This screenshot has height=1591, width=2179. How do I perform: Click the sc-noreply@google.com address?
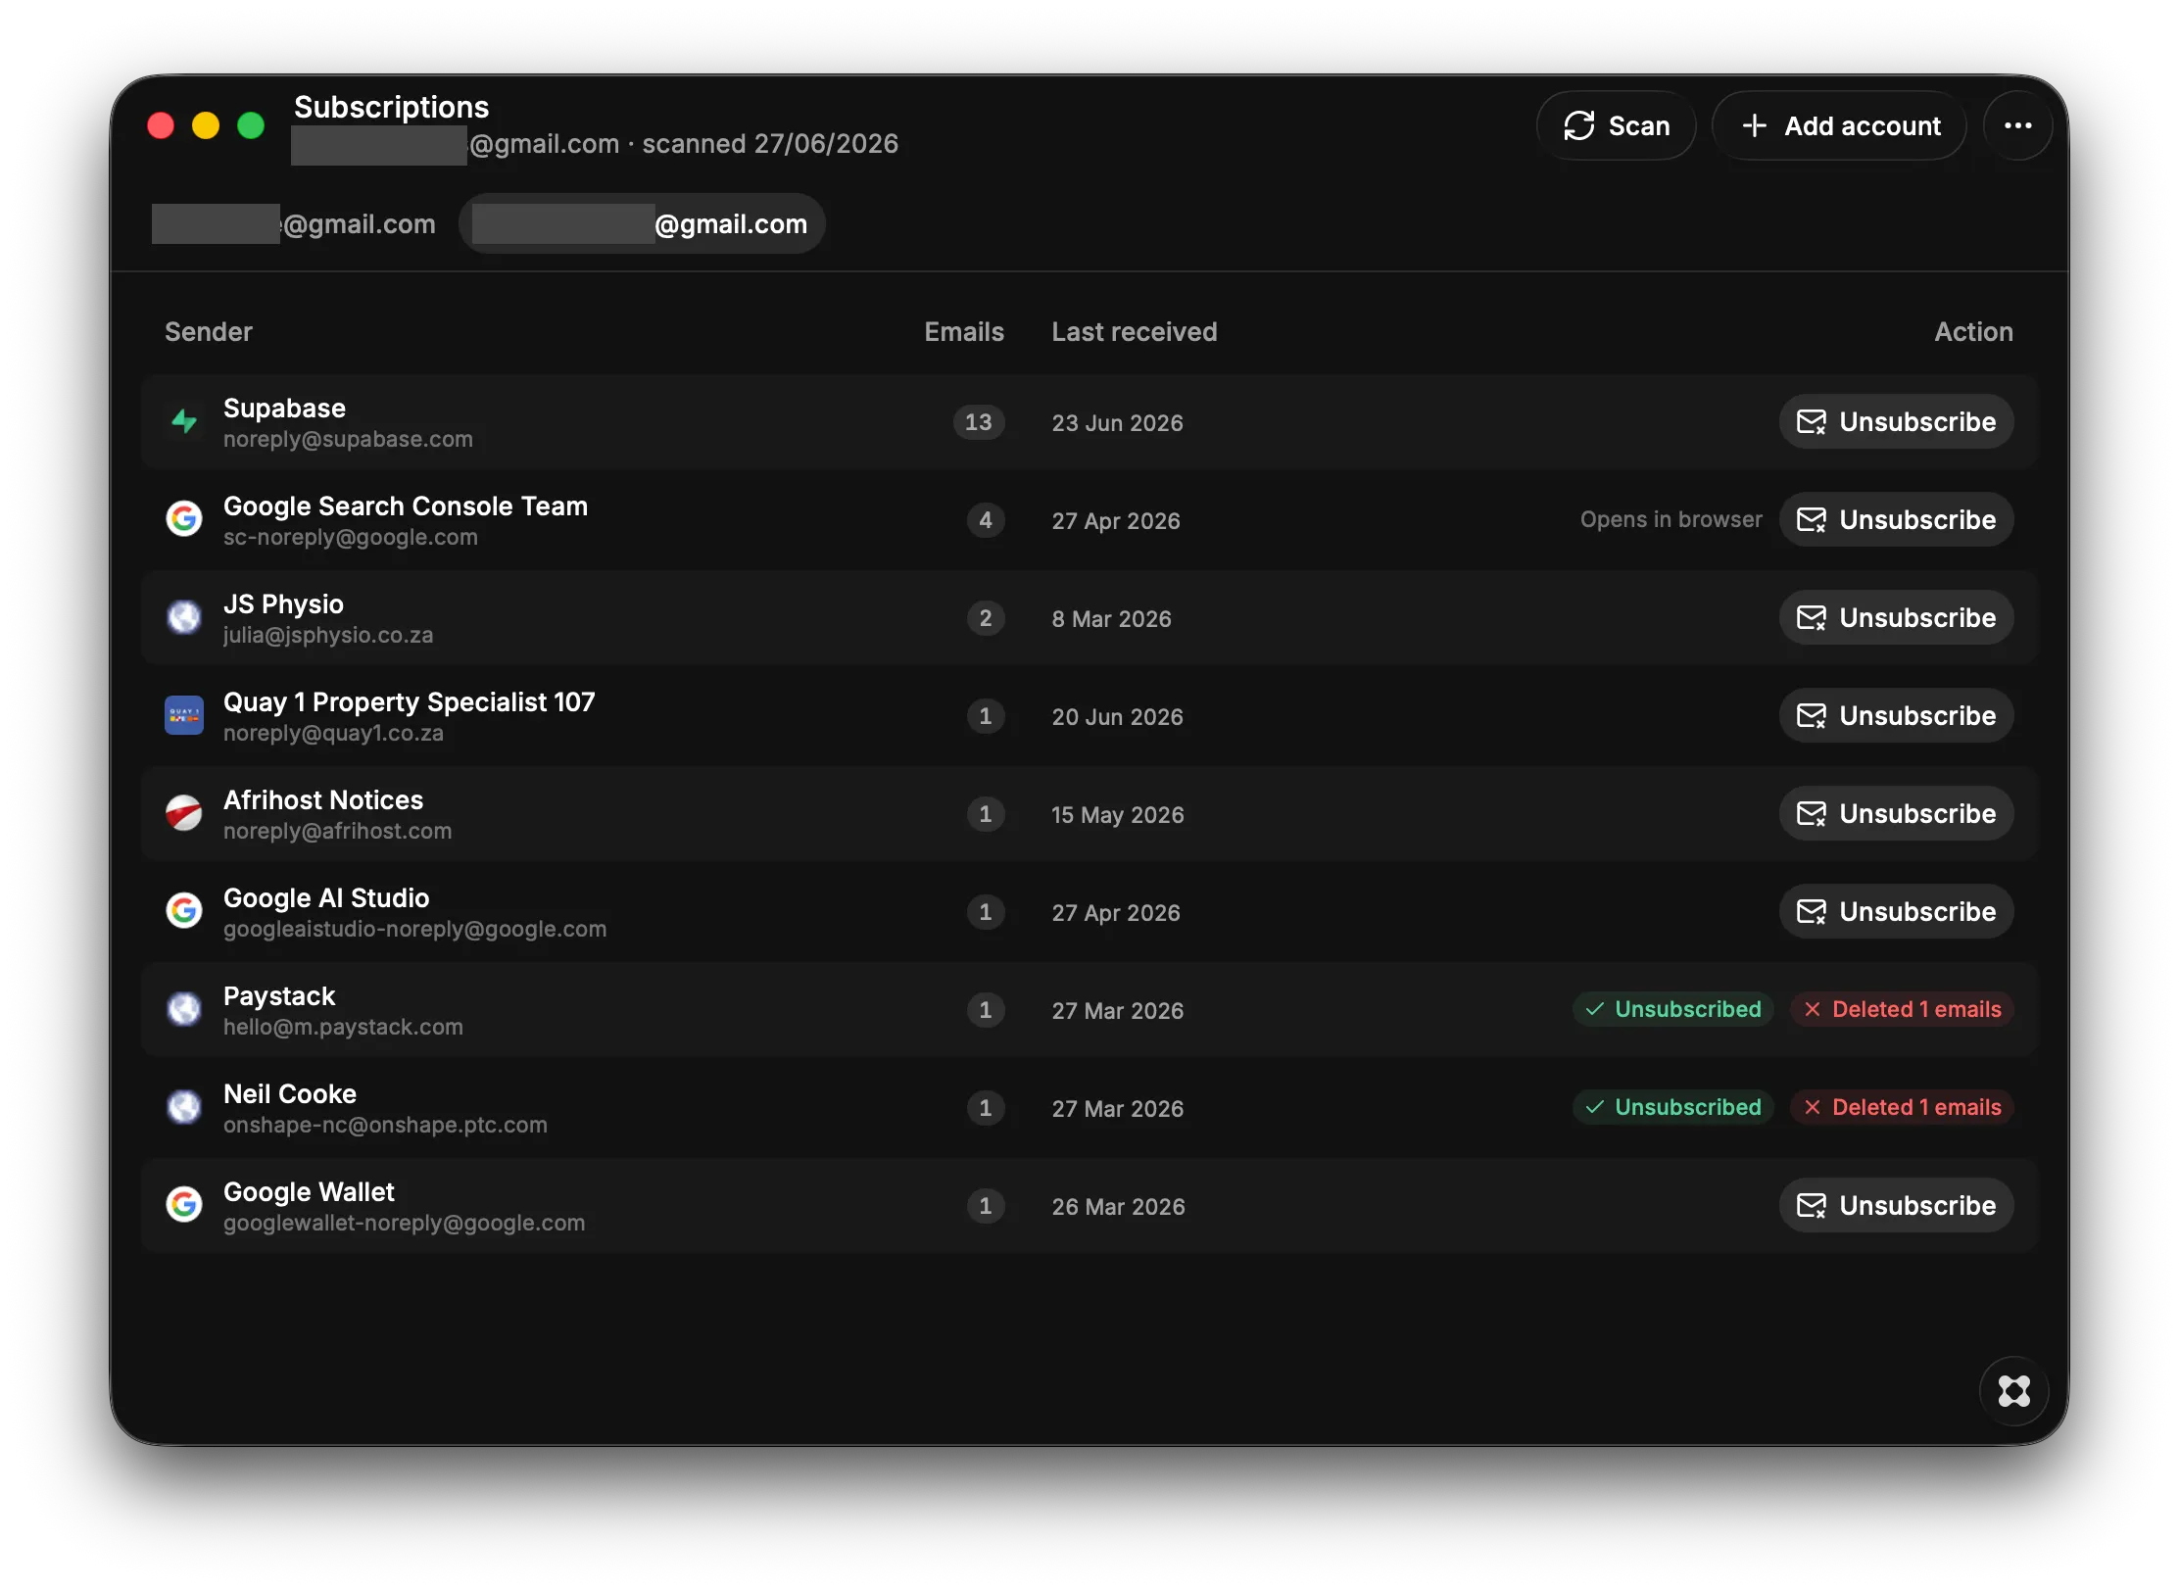click(351, 538)
